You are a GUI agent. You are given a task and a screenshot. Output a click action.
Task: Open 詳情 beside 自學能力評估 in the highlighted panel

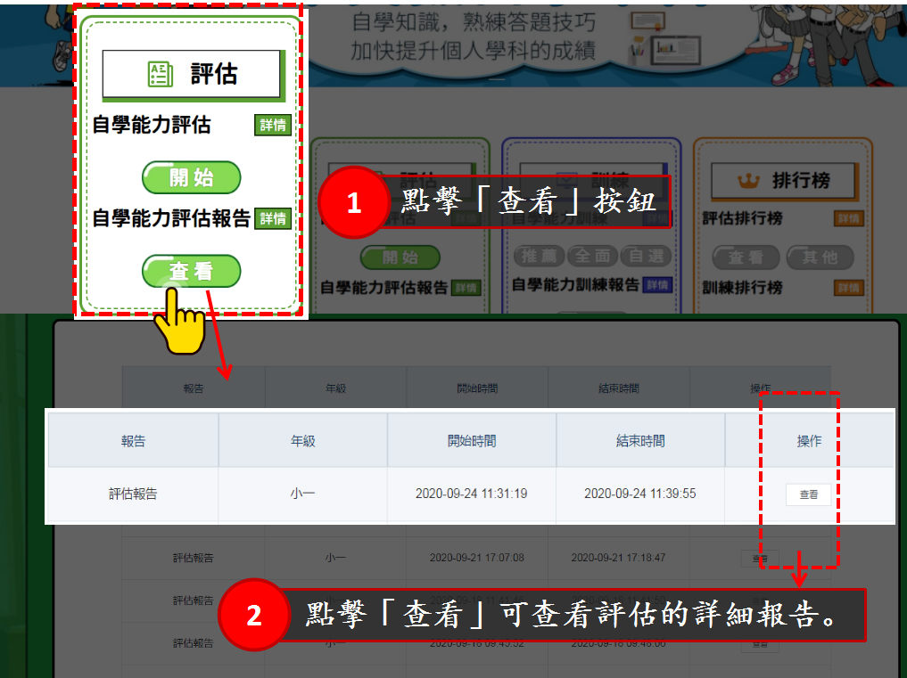(x=272, y=125)
